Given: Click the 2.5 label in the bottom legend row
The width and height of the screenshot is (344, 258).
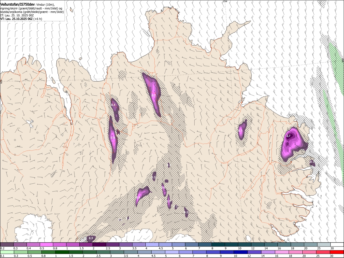Looking at the screenshot, I should click(98, 256).
